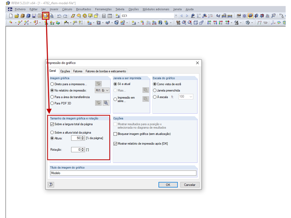This screenshot has height=218, width=291.
Task: Click the view in Y direction icon
Action: click(215, 23)
